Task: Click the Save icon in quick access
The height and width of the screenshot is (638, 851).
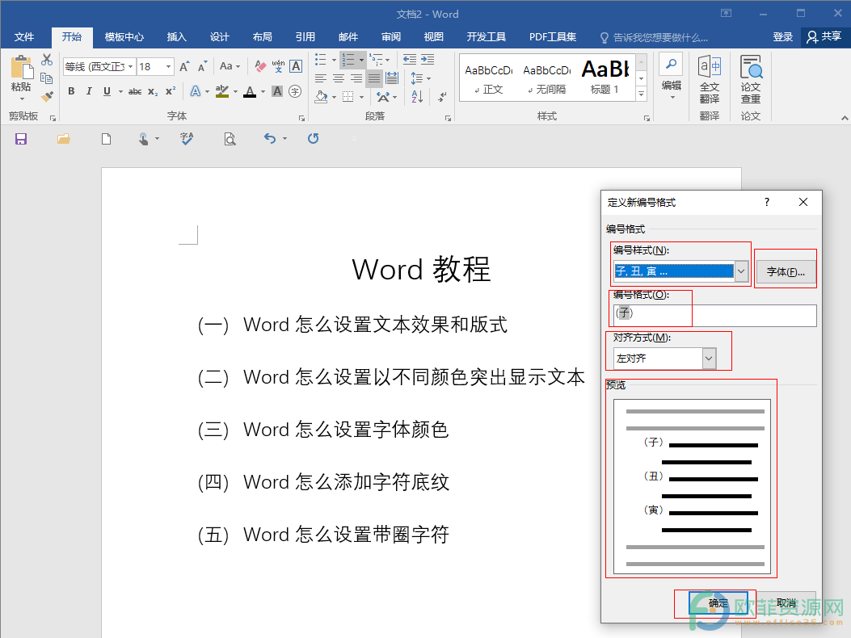Action: pos(21,139)
